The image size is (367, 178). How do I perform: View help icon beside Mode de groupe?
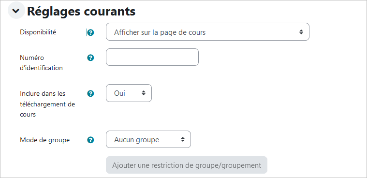tap(90, 140)
